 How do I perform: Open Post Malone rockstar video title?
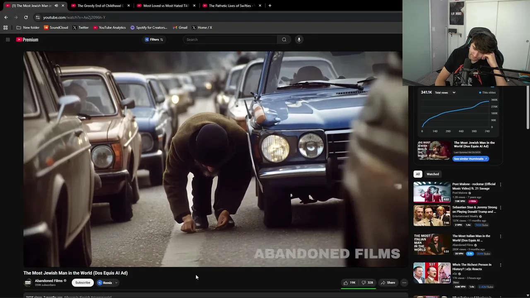(x=474, y=186)
